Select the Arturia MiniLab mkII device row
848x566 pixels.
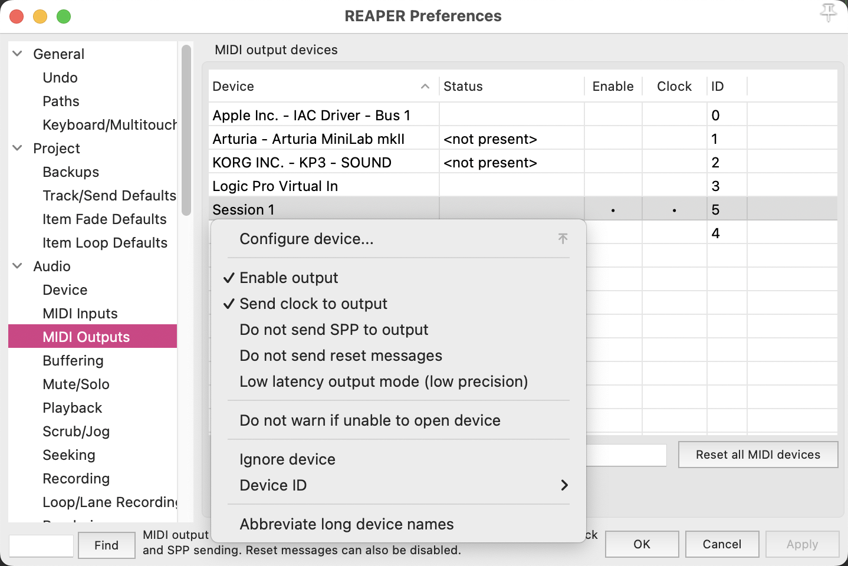coord(523,139)
